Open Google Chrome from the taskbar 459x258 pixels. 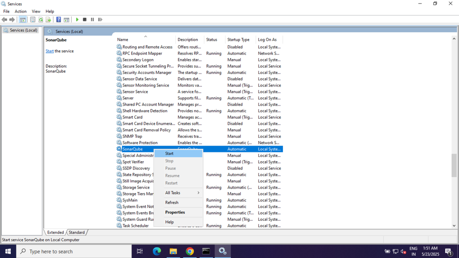coord(190,251)
